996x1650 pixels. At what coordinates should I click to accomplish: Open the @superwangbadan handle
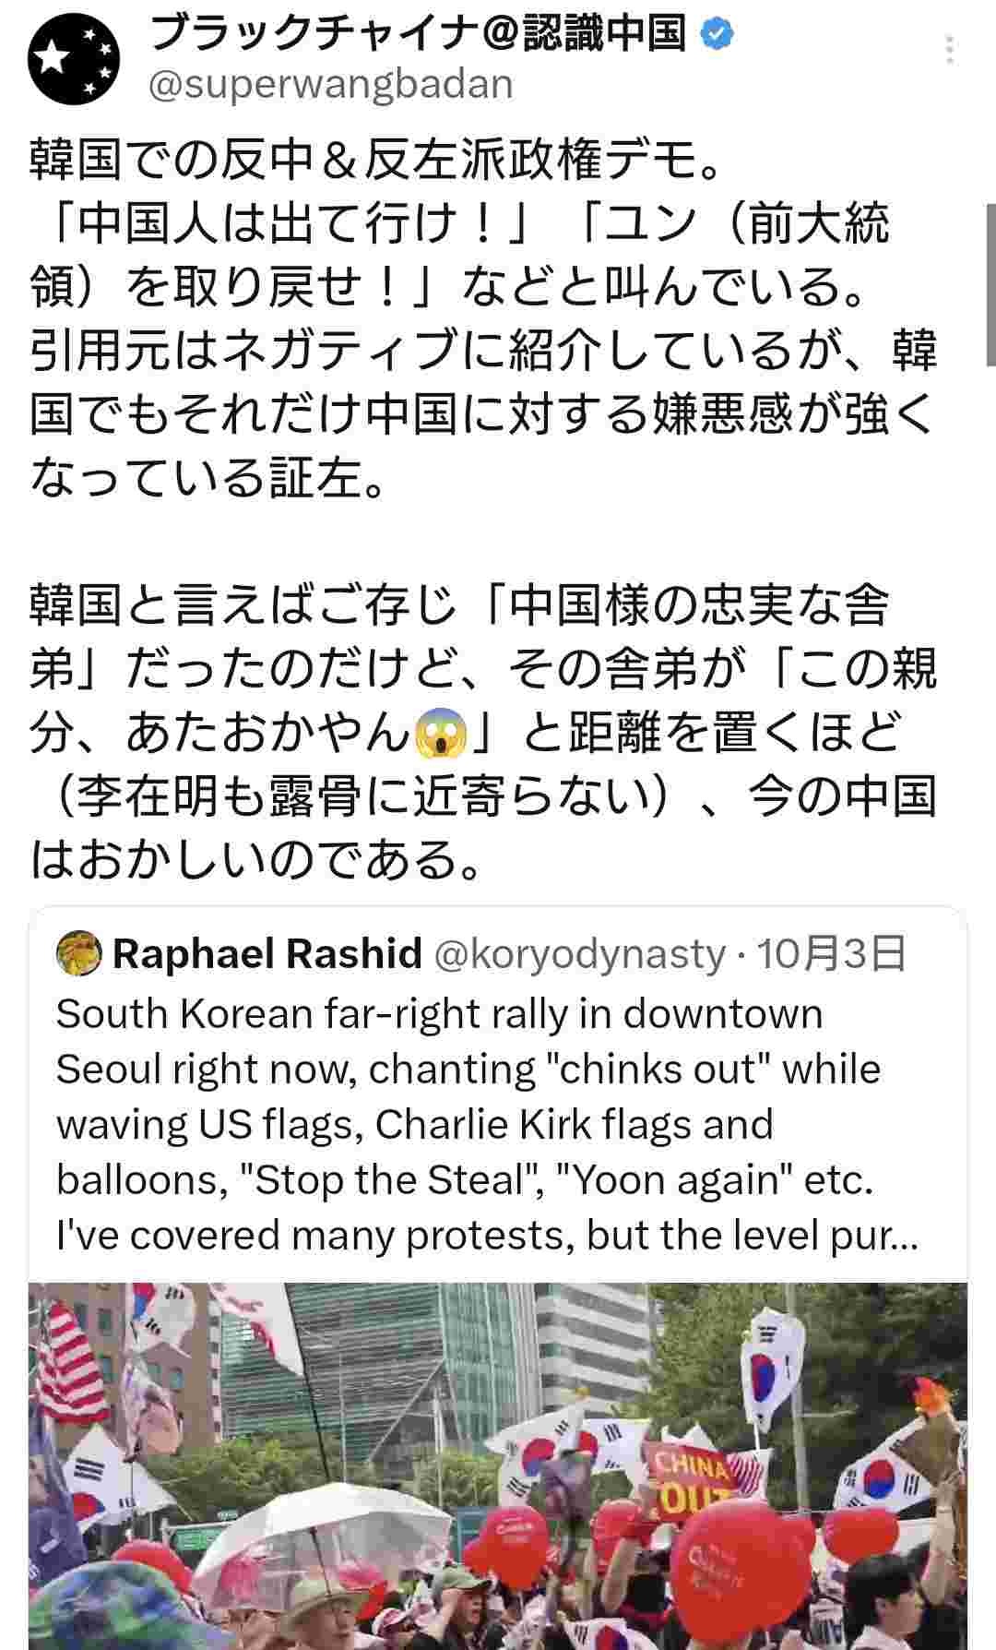pyautogui.click(x=330, y=85)
